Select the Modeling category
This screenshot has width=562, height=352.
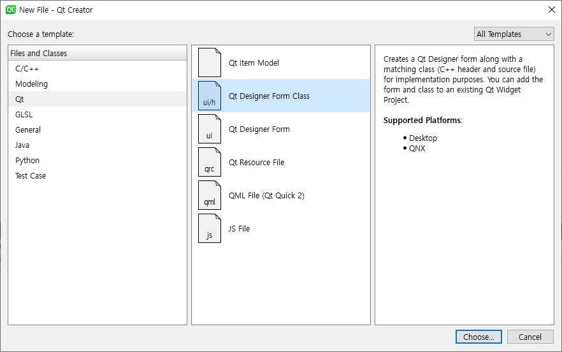[97, 84]
